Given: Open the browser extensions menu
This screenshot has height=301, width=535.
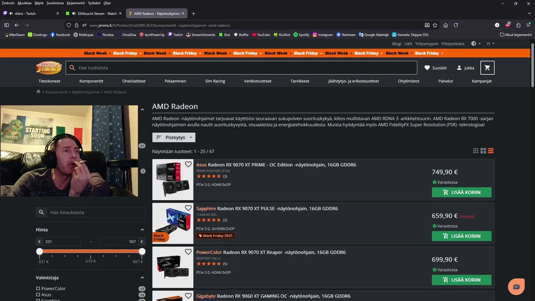Looking at the screenshot, I should [x=518, y=25].
